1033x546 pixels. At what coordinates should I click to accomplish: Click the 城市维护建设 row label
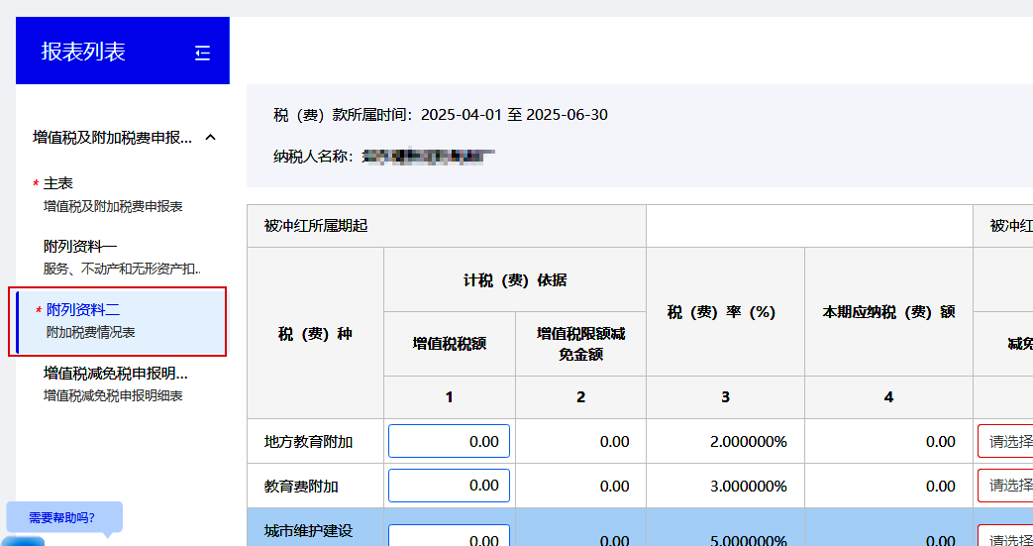308,531
